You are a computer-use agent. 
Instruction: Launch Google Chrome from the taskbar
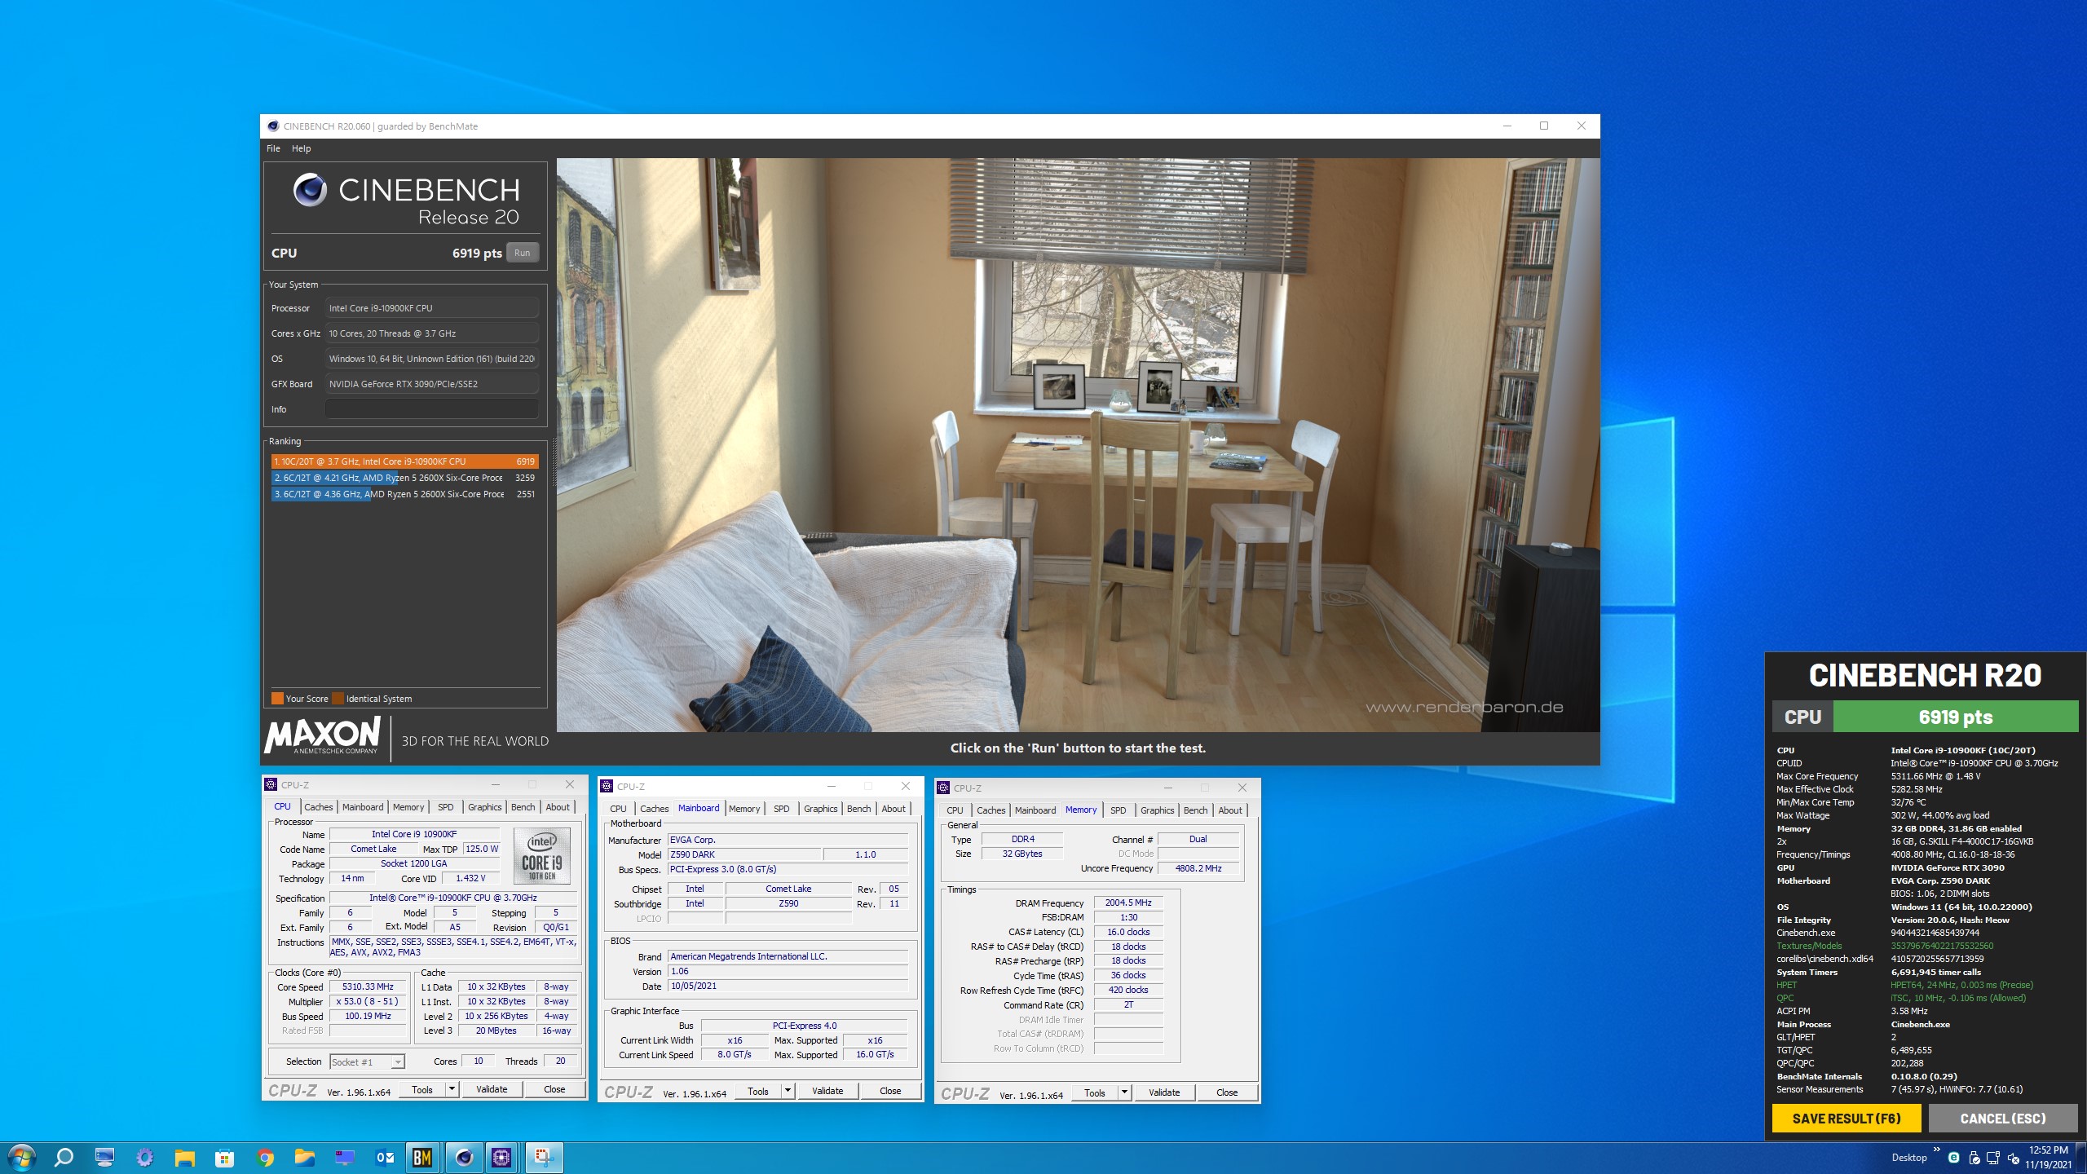click(265, 1157)
